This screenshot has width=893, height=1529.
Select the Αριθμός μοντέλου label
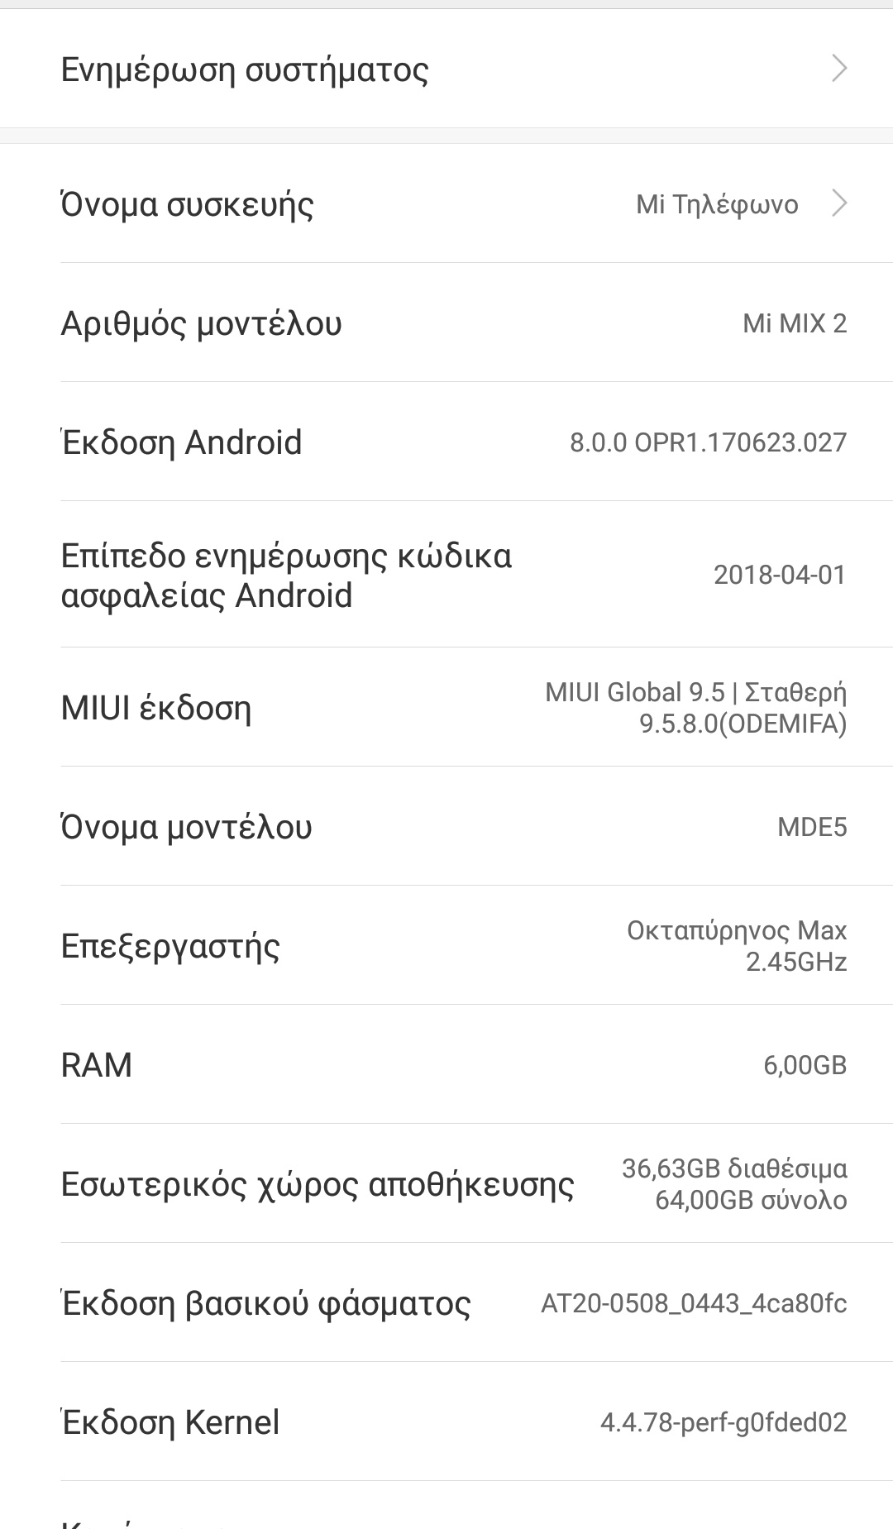coord(201,323)
